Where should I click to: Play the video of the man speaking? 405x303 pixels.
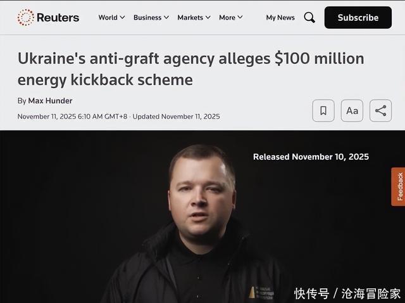point(202,217)
